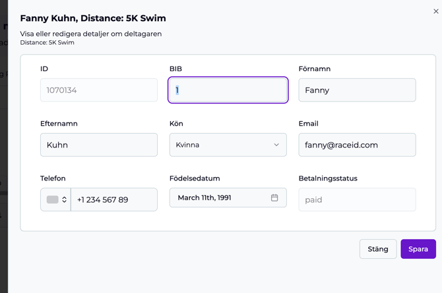Screen dimensions: 442x293
Task: Click the Förnamn field containing Fanny
Action: 357,90
